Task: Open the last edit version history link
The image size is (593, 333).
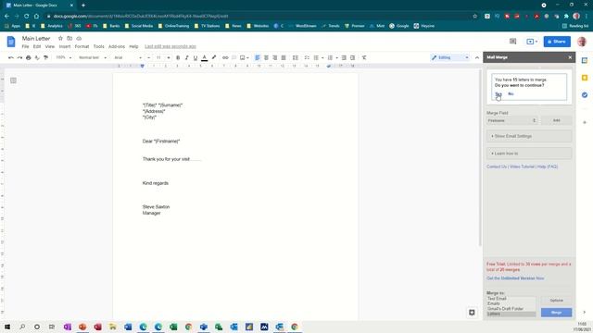Action: (170, 46)
